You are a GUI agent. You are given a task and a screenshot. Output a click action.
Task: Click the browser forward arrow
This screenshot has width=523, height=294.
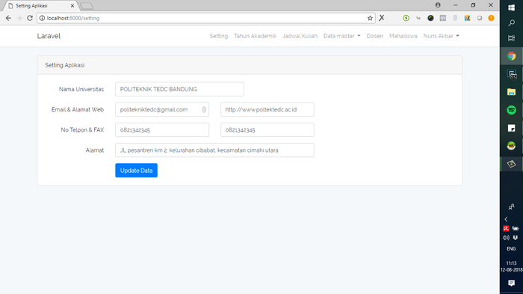[19, 18]
